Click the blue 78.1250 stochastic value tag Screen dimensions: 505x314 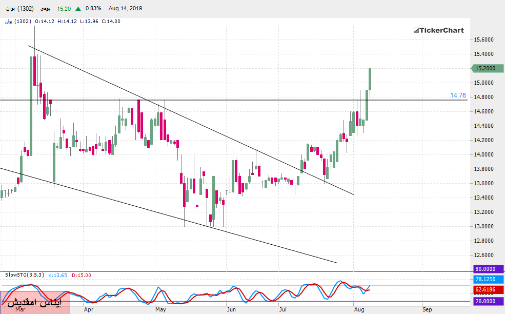tap(485, 279)
